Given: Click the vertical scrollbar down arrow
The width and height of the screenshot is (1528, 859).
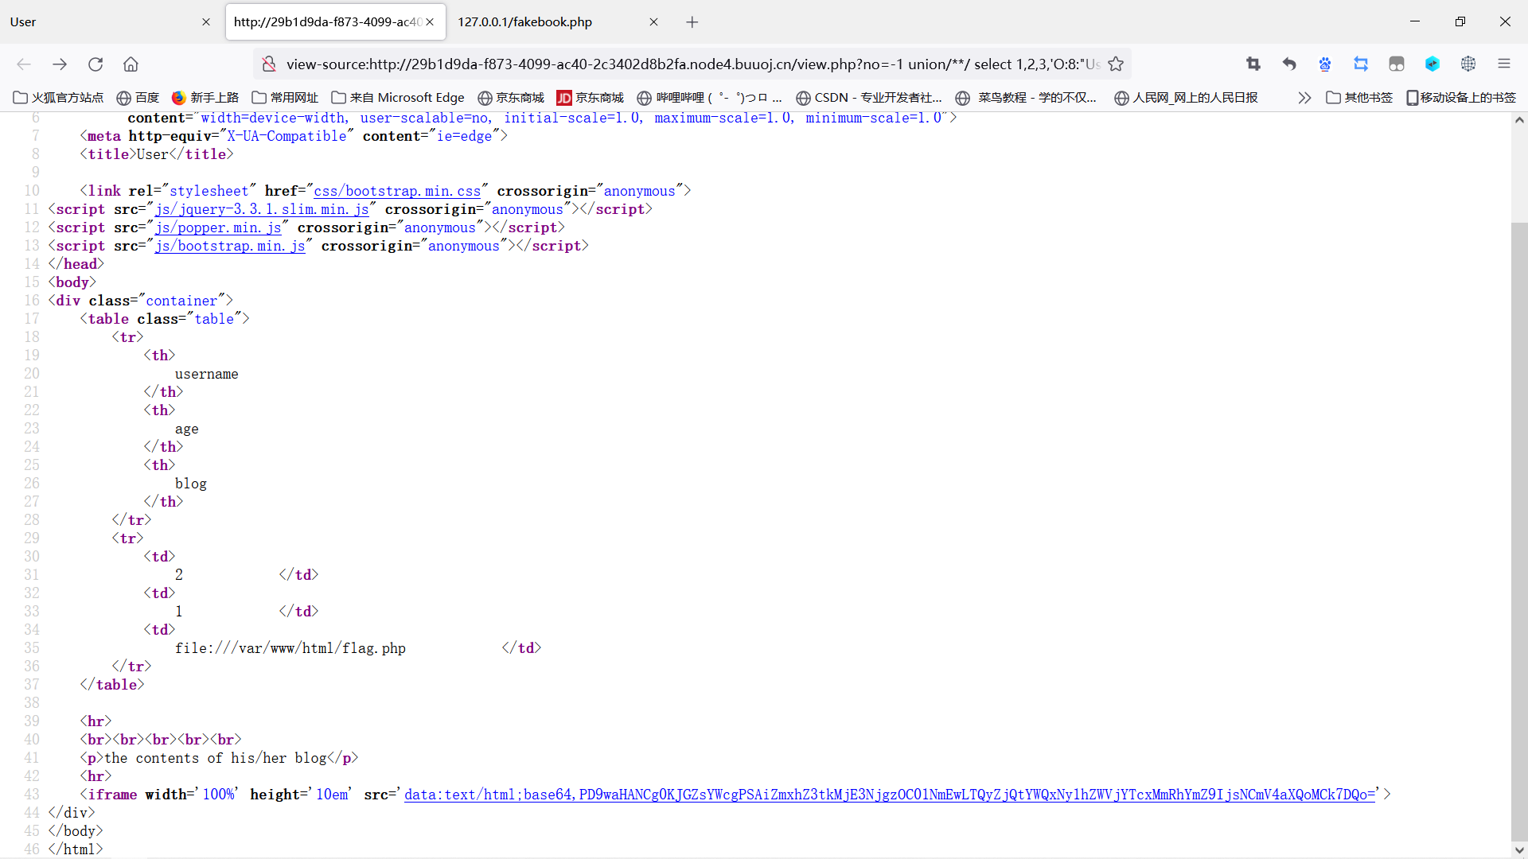Looking at the screenshot, I should [x=1519, y=849].
